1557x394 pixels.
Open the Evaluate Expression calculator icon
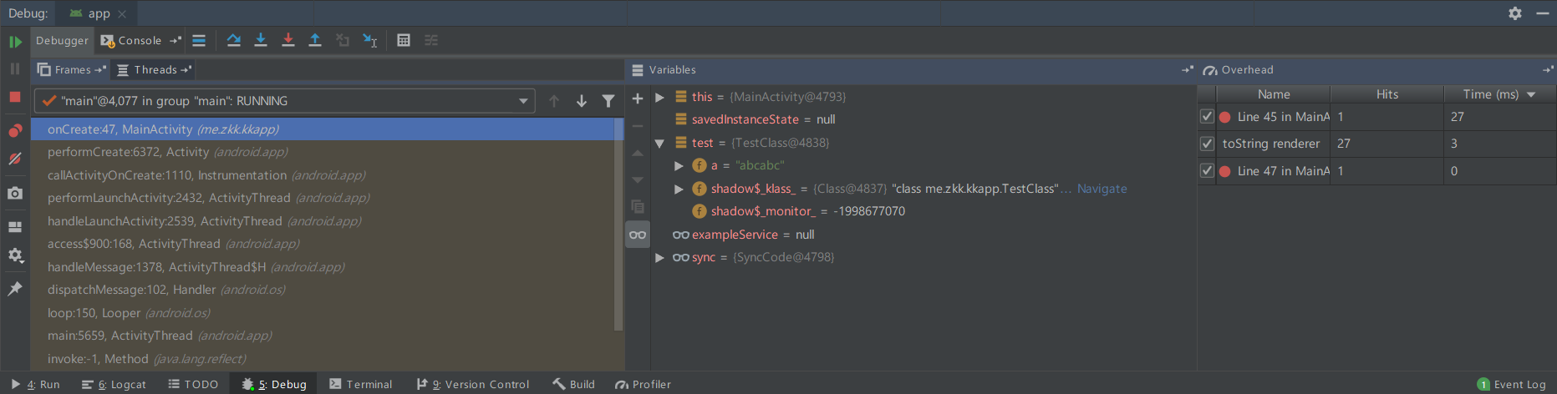(404, 40)
